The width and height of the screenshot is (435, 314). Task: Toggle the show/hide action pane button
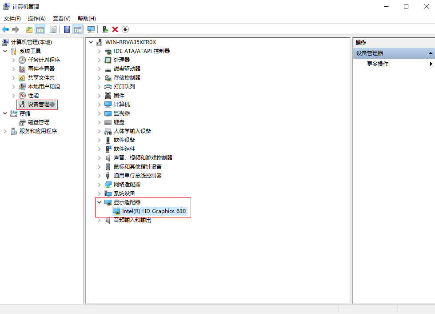tap(78, 29)
